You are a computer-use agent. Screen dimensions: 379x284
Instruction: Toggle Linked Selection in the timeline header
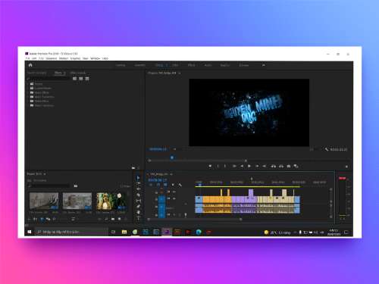tap(165, 185)
